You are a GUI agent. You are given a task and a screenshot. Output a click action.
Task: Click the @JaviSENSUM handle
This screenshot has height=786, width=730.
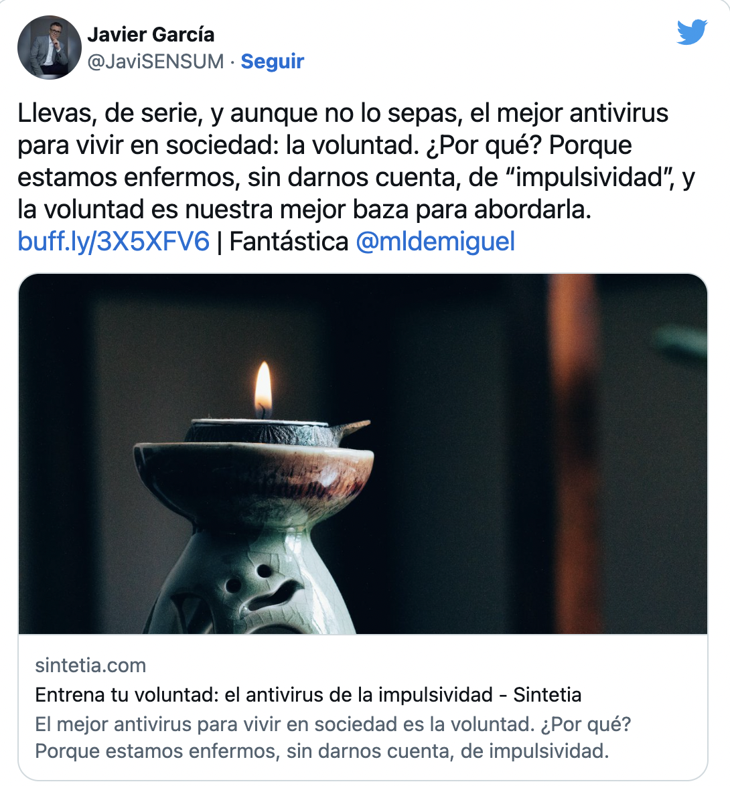coord(155,61)
